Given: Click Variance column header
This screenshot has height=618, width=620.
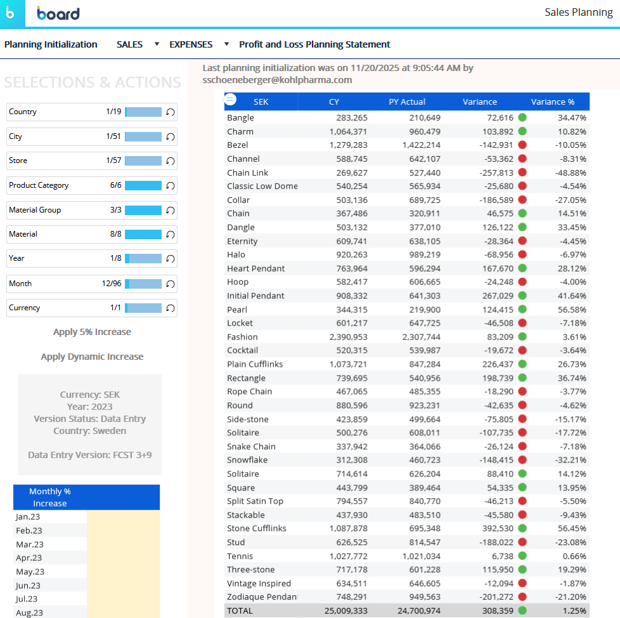Looking at the screenshot, I should click(480, 102).
